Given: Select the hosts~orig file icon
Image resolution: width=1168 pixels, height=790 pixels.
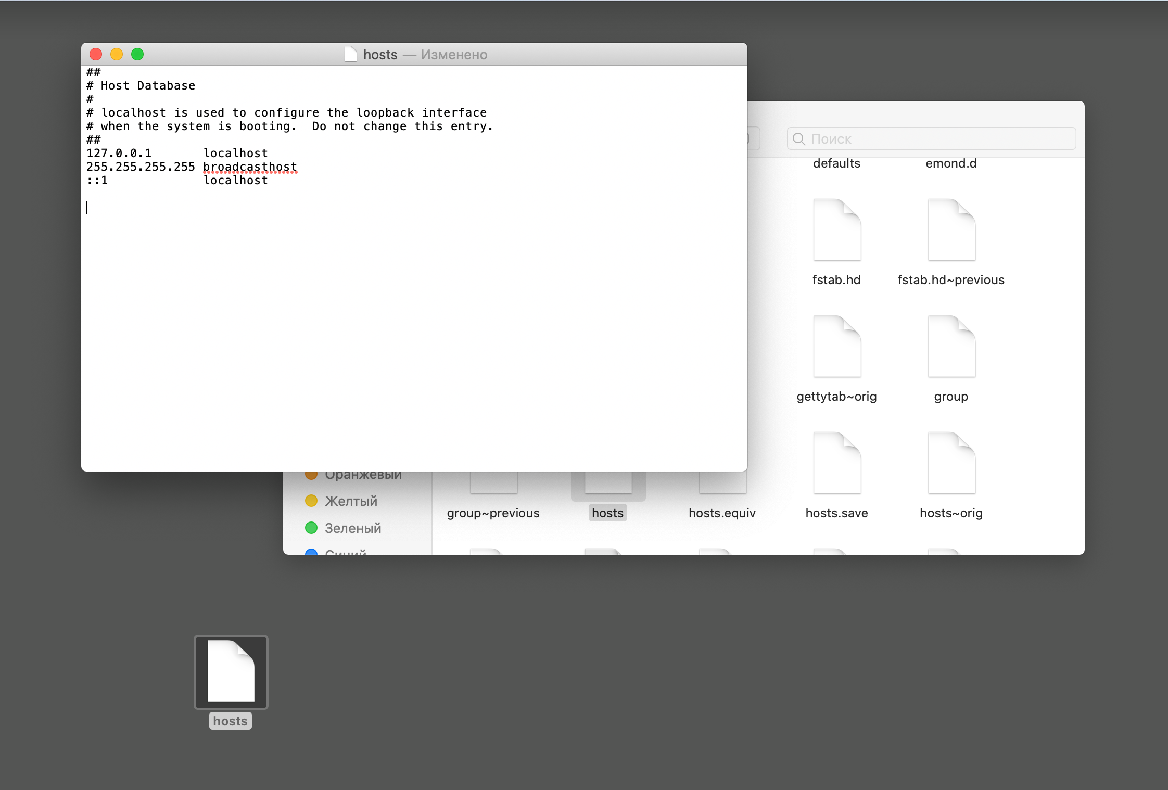Looking at the screenshot, I should [x=951, y=463].
